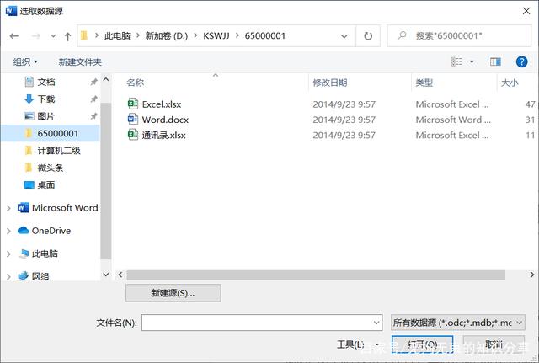Image resolution: width=539 pixels, height=363 pixels.
Task: Click the address bar folder icon
Action: coord(84,35)
